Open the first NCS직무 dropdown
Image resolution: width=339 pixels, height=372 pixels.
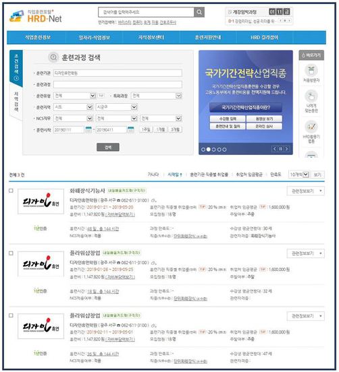[x=73, y=119]
